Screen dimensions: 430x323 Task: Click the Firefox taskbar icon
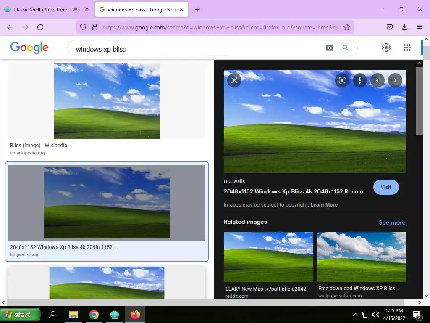135,315
